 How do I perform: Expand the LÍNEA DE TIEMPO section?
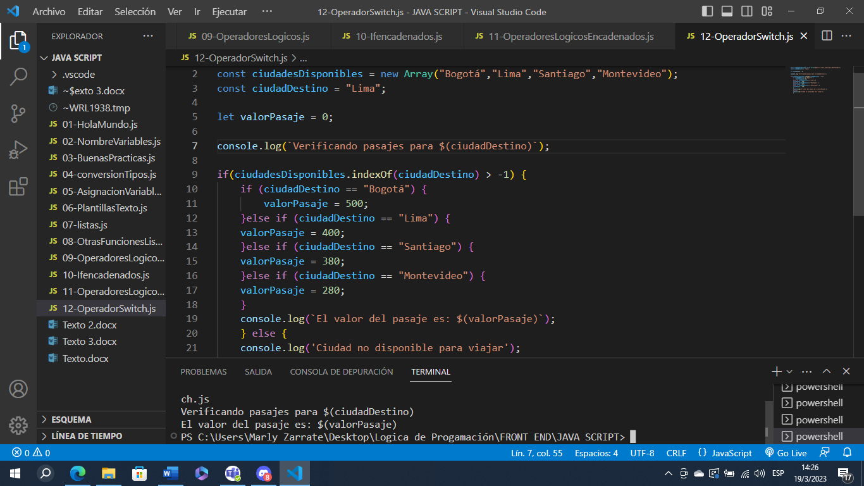pos(101,436)
